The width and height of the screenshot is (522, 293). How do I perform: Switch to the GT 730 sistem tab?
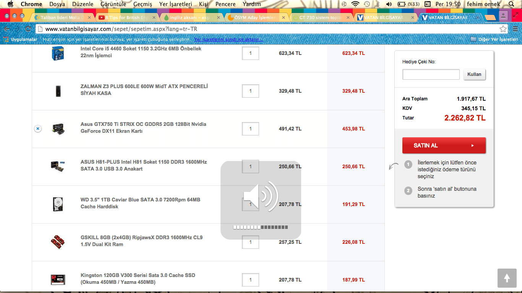[322, 18]
